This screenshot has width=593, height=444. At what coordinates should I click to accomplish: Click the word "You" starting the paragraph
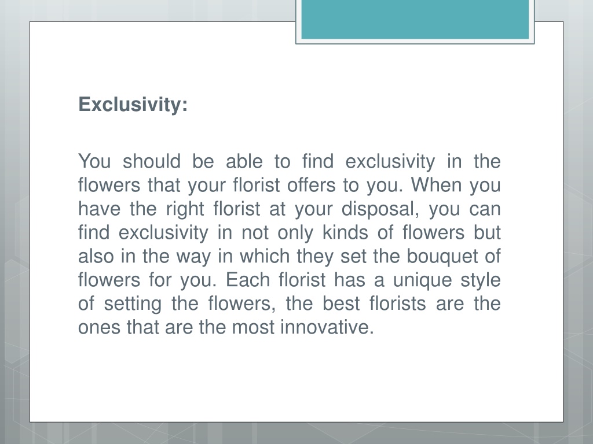94,162
